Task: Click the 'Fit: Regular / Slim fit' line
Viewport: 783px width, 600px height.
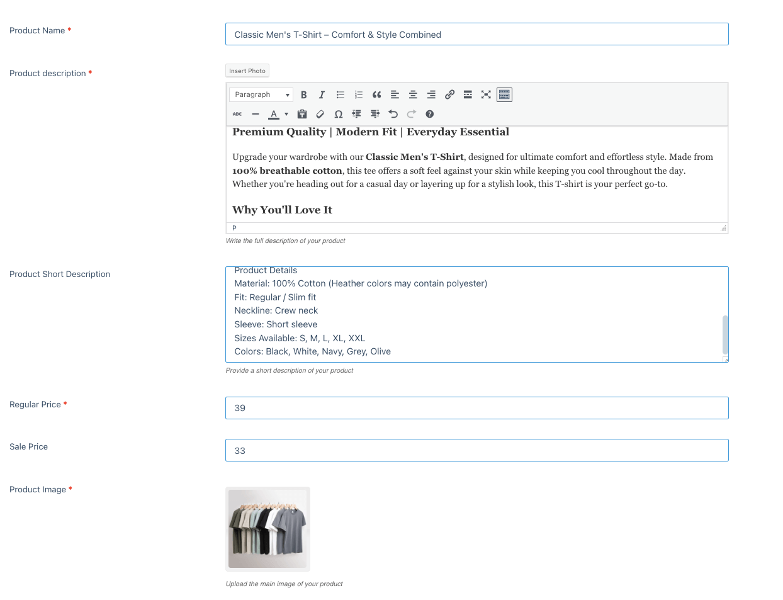Action: (x=275, y=297)
